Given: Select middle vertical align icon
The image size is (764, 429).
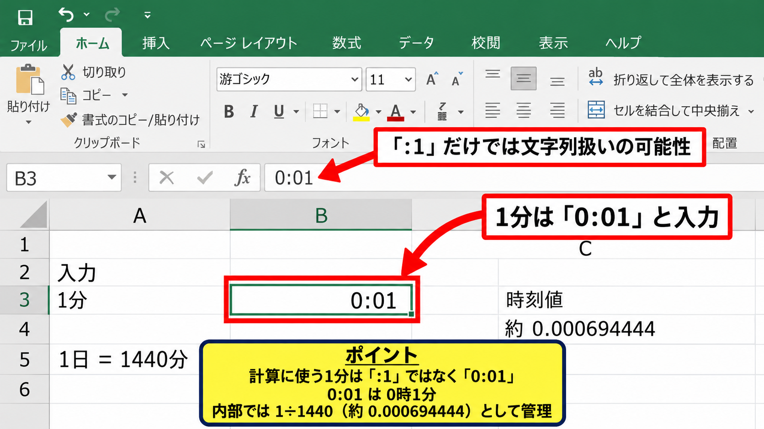Looking at the screenshot, I should 524,78.
